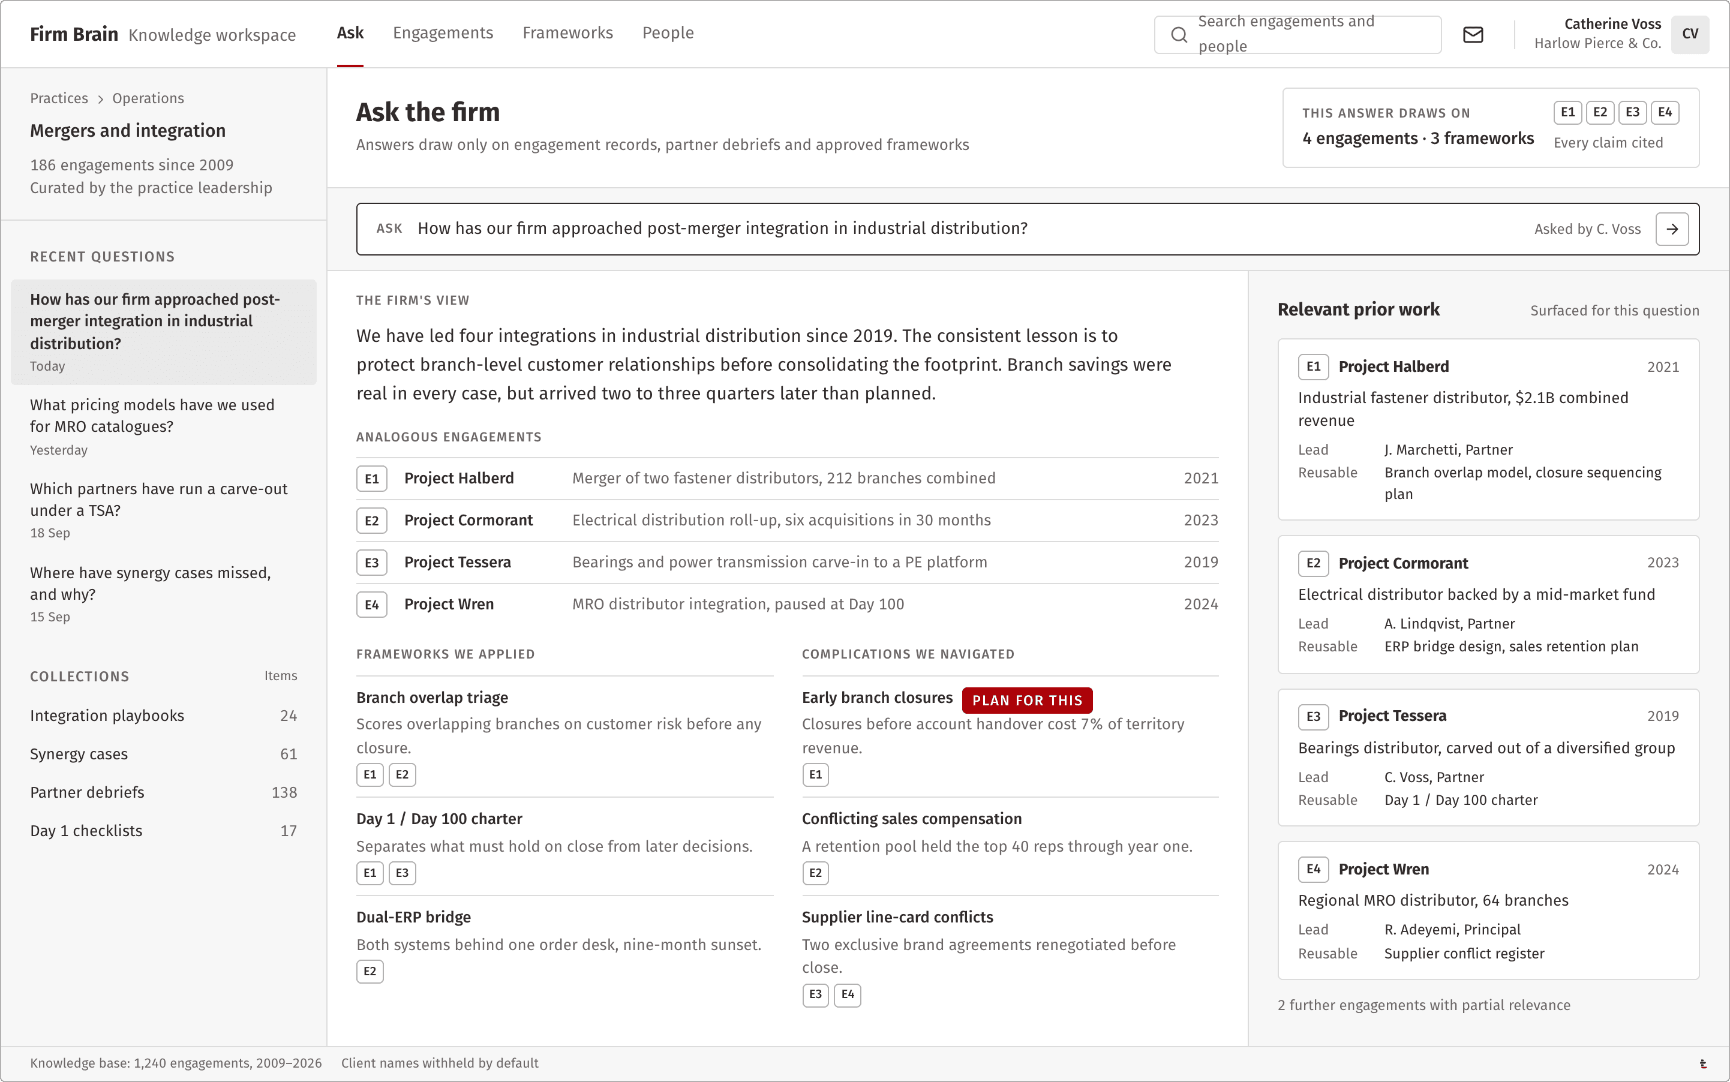The width and height of the screenshot is (1730, 1082).
Task: Click the Practices breadcrumb link
Action: (x=59, y=98)
